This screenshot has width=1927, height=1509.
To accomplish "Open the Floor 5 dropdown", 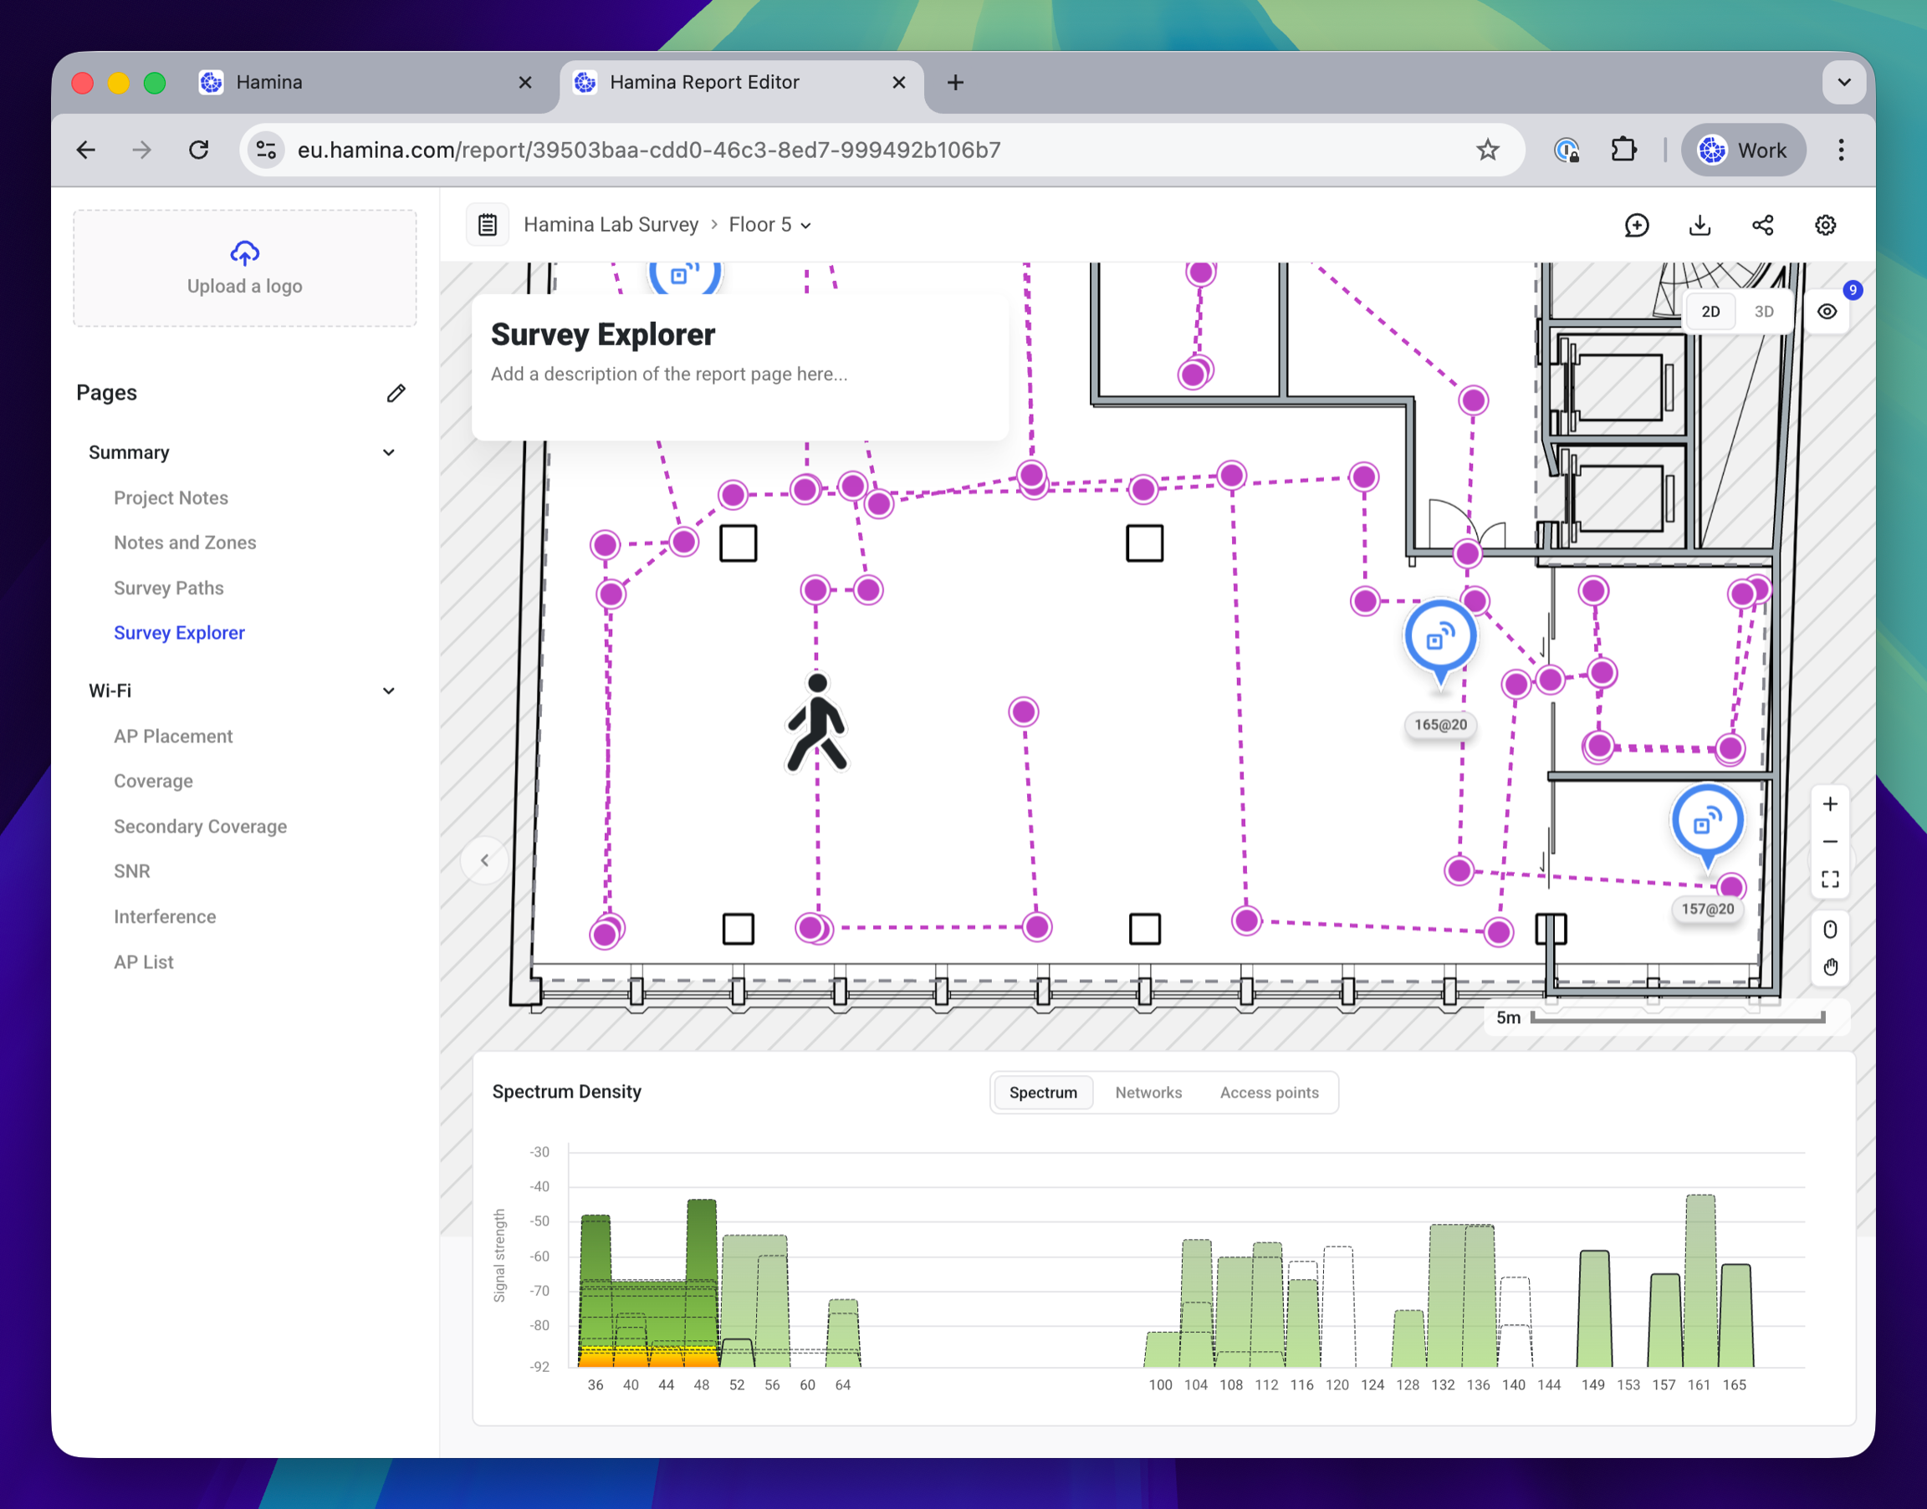I will point(770,224).
